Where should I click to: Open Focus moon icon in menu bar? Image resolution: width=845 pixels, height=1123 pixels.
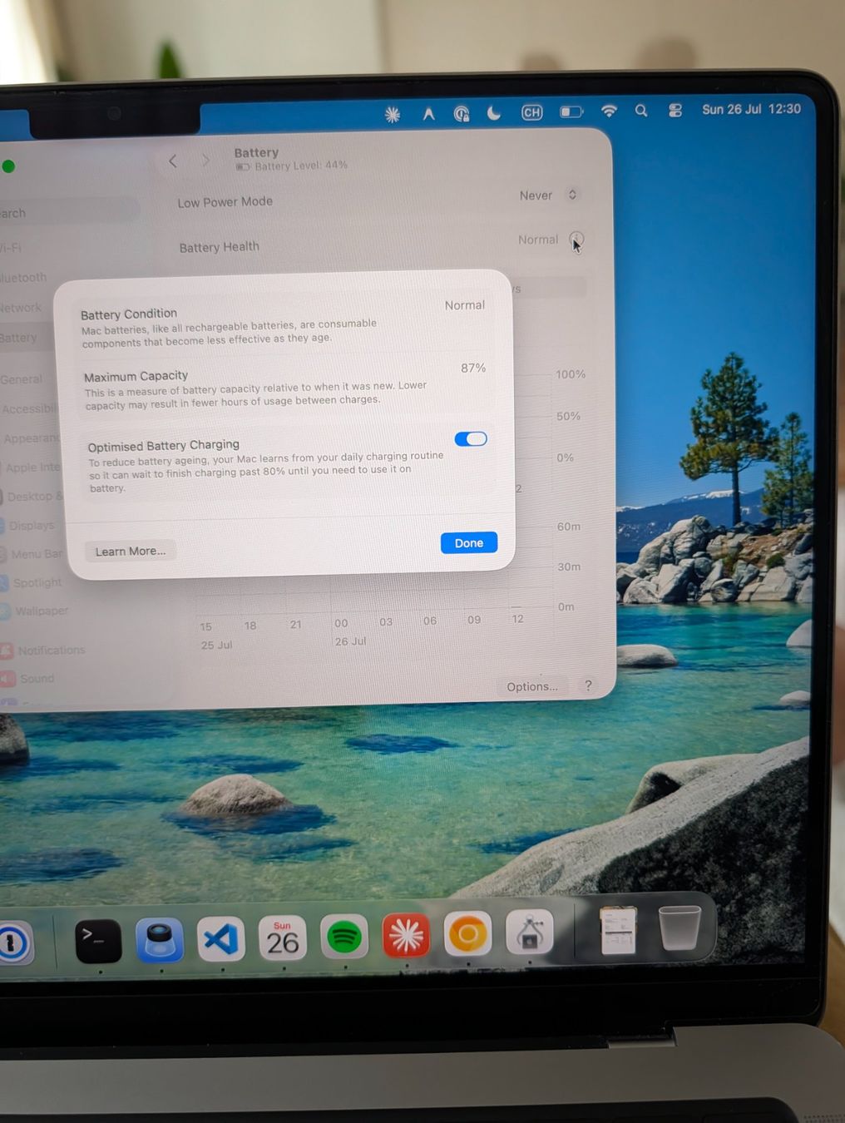point(494,113)
